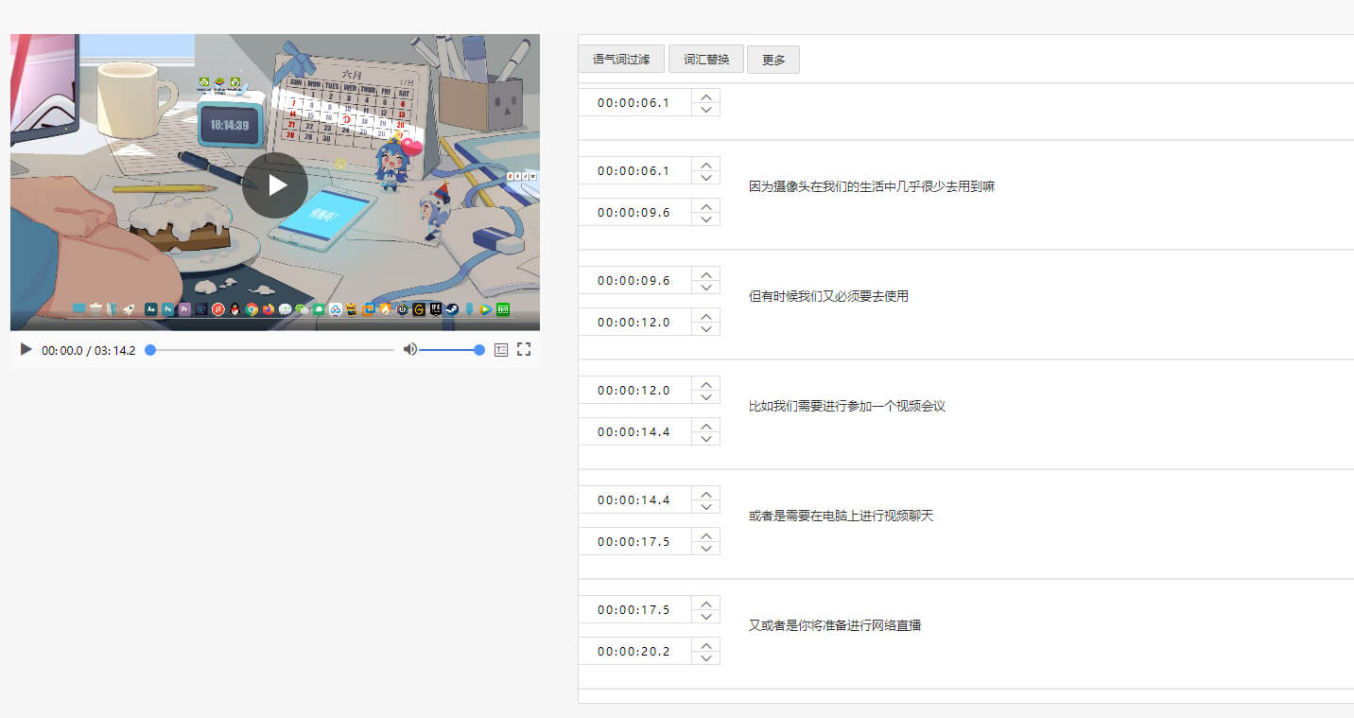Decrease the end time of the 比如我们需要 row
The width and height of the screenshot is (1354, 718).
[706, 439]
